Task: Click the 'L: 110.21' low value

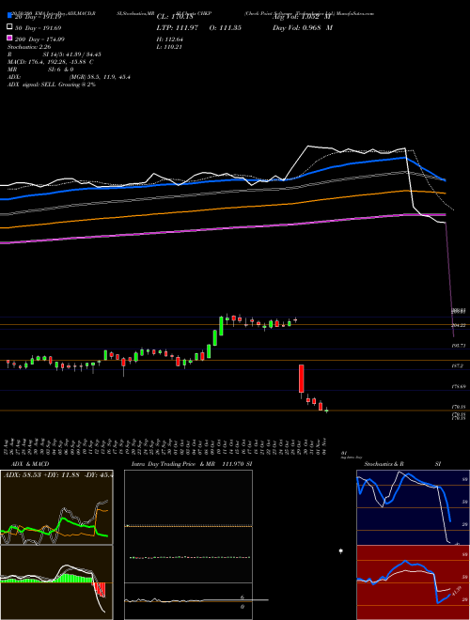Action: (x=169, y=47)
